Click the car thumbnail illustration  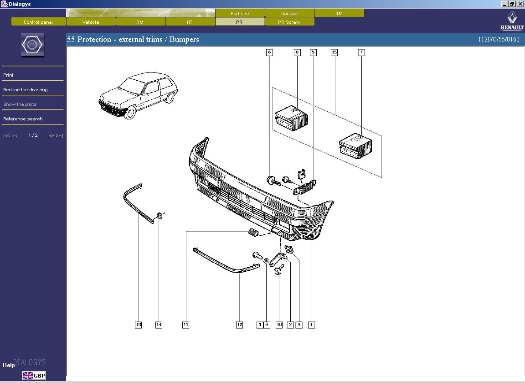click(138, 95)
